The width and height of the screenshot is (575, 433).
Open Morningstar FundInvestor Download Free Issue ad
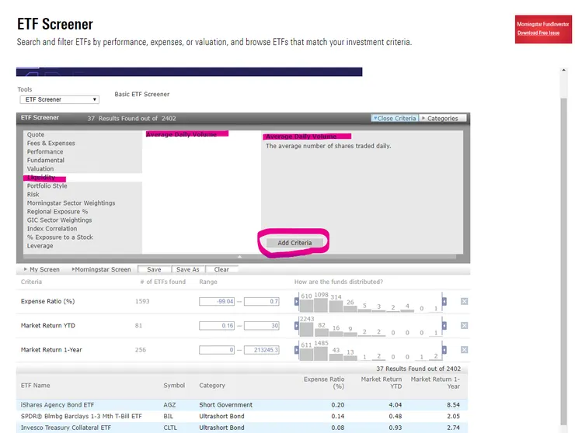point(543,29)
